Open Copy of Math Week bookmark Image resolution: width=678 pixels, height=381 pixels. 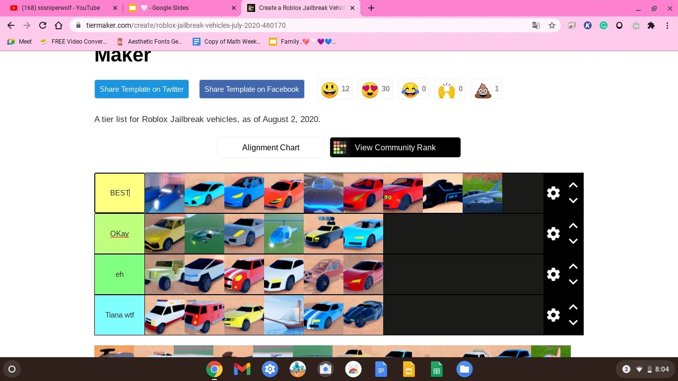click(227, 42)
